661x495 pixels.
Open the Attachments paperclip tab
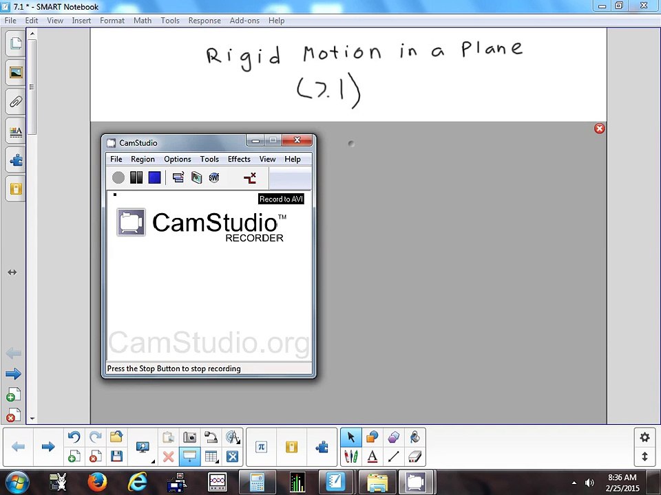click(x=16, y=102)
